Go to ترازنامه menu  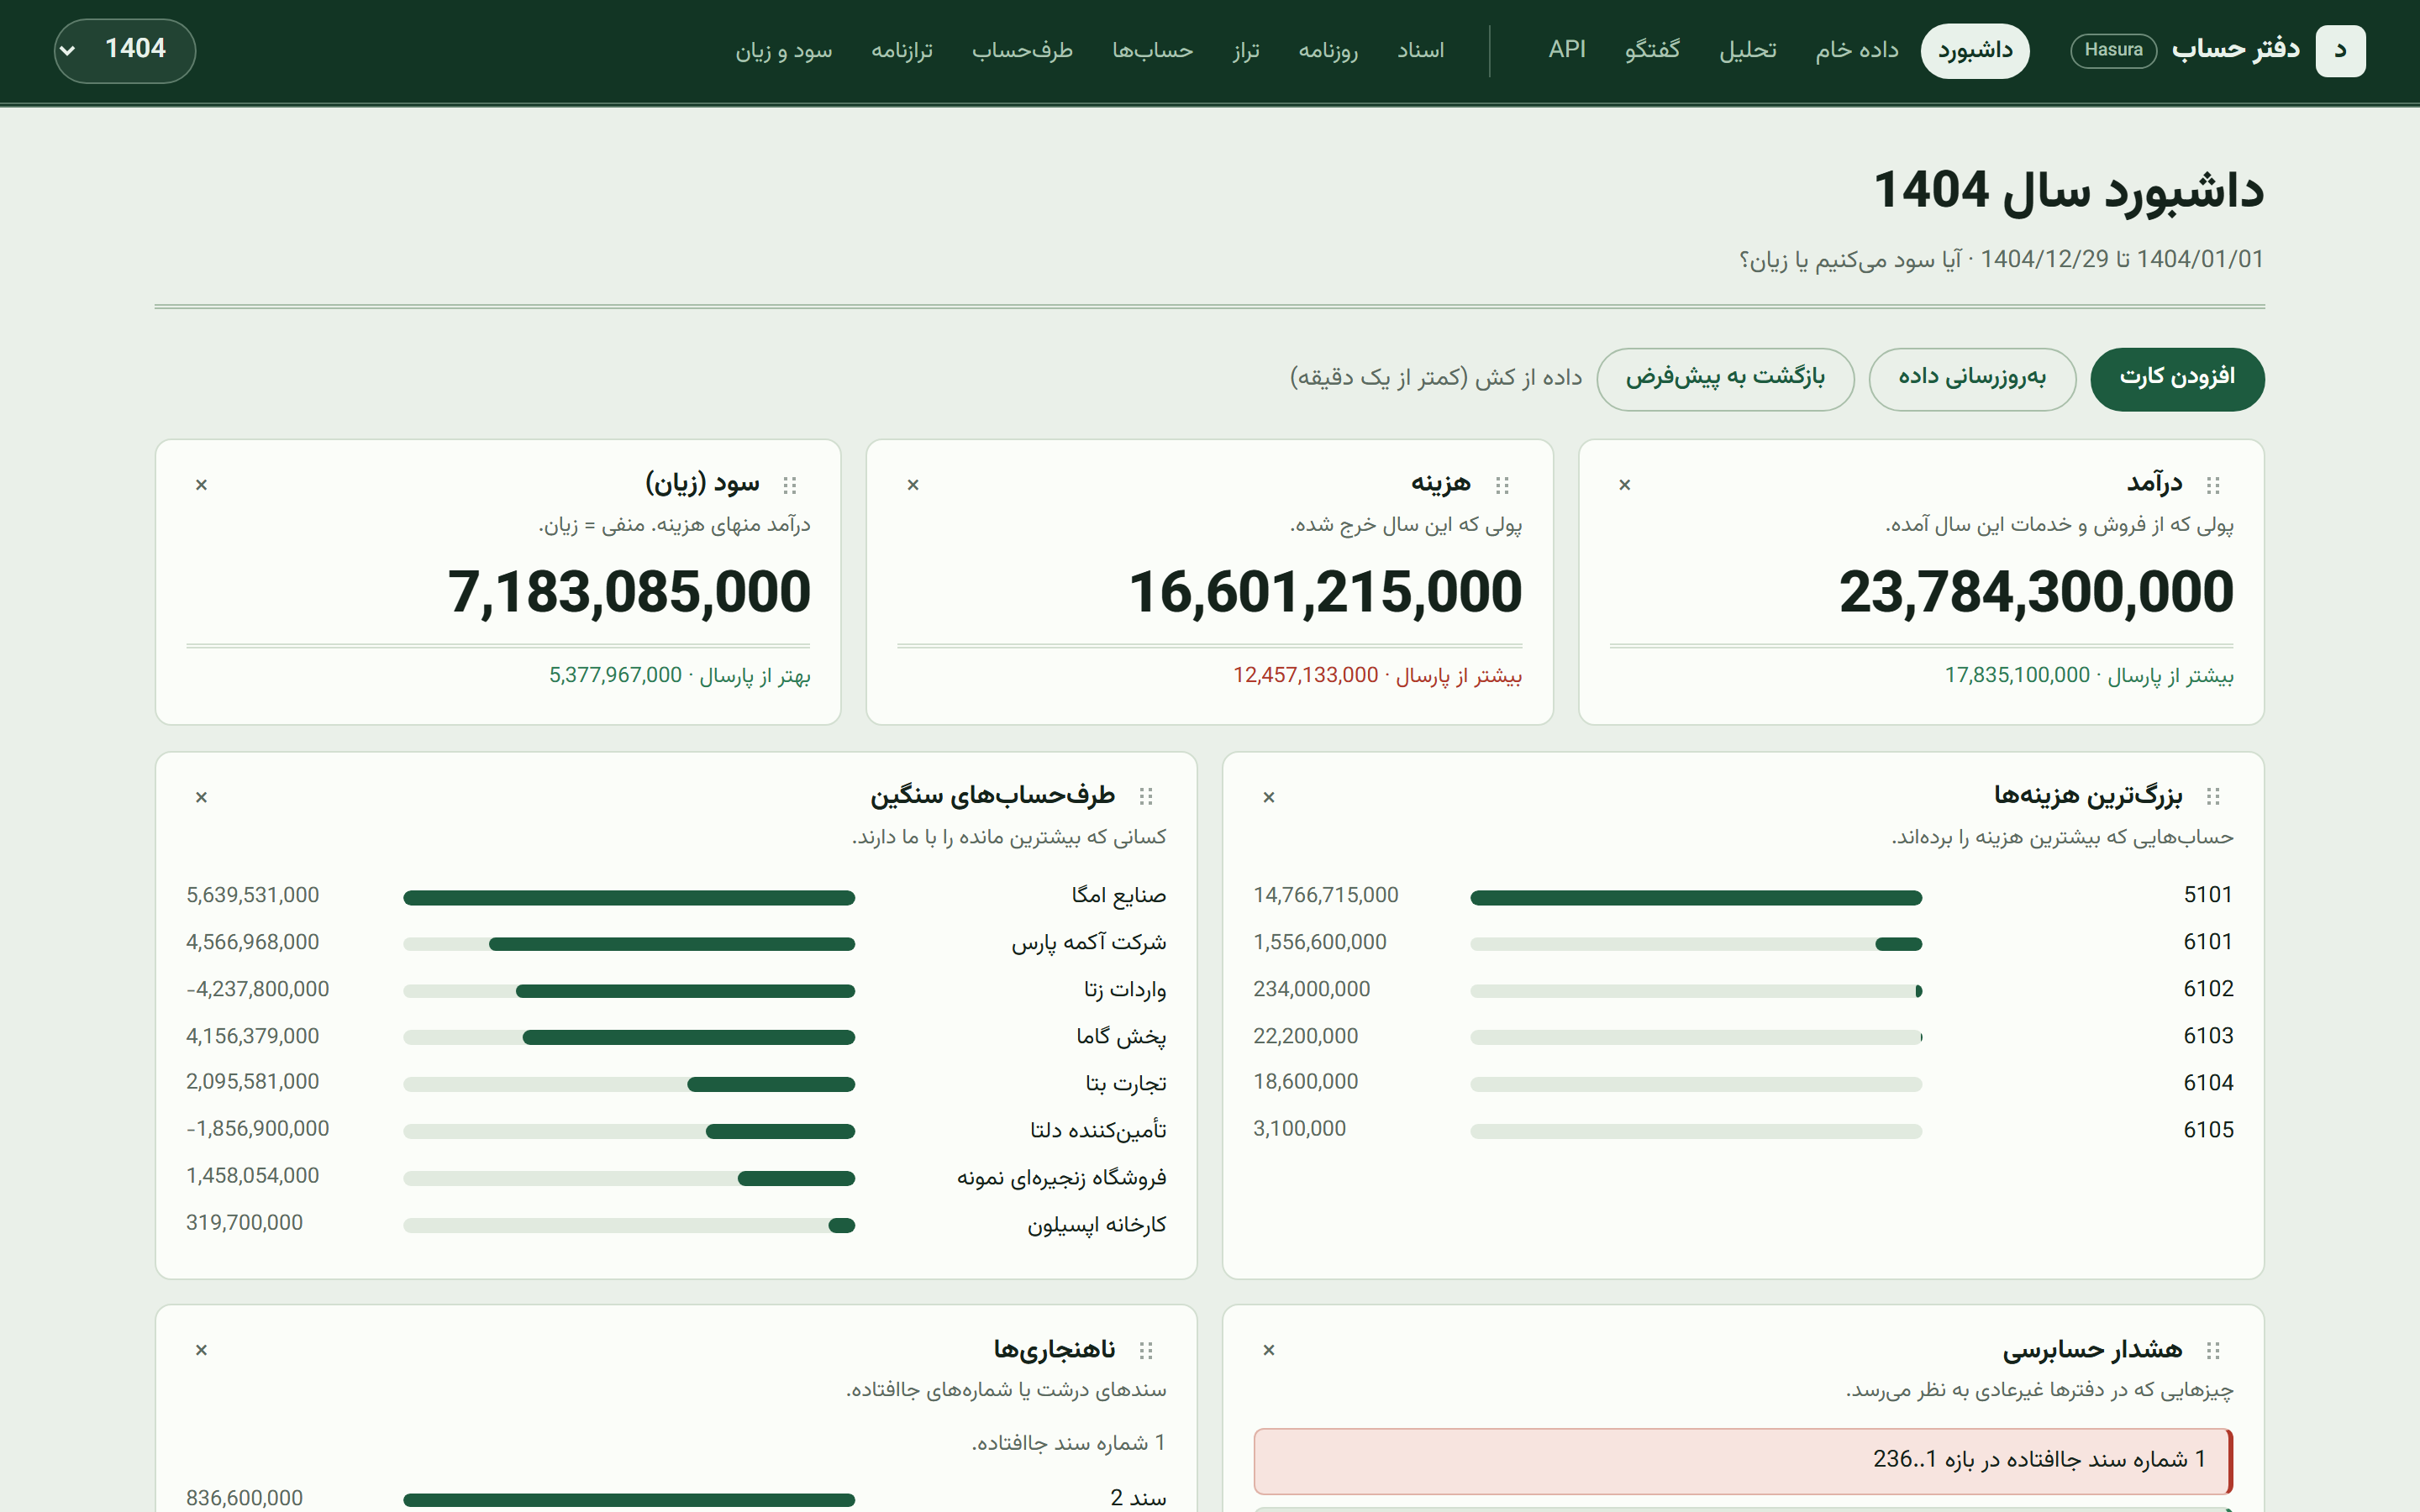click(x=902, y=50)
